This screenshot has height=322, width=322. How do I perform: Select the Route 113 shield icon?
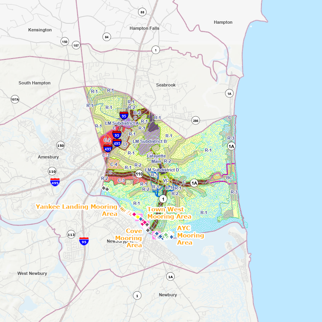click(x=71, y=235)
